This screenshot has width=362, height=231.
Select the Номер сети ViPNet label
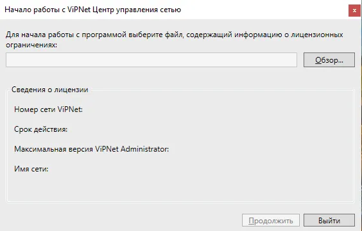coord(49,109)
